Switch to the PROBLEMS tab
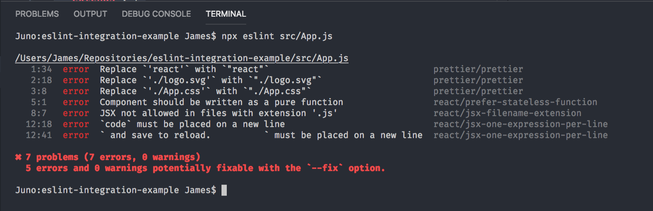Image resolution: width=653 pixels, height=211 pixels. [x=37, y=14]
